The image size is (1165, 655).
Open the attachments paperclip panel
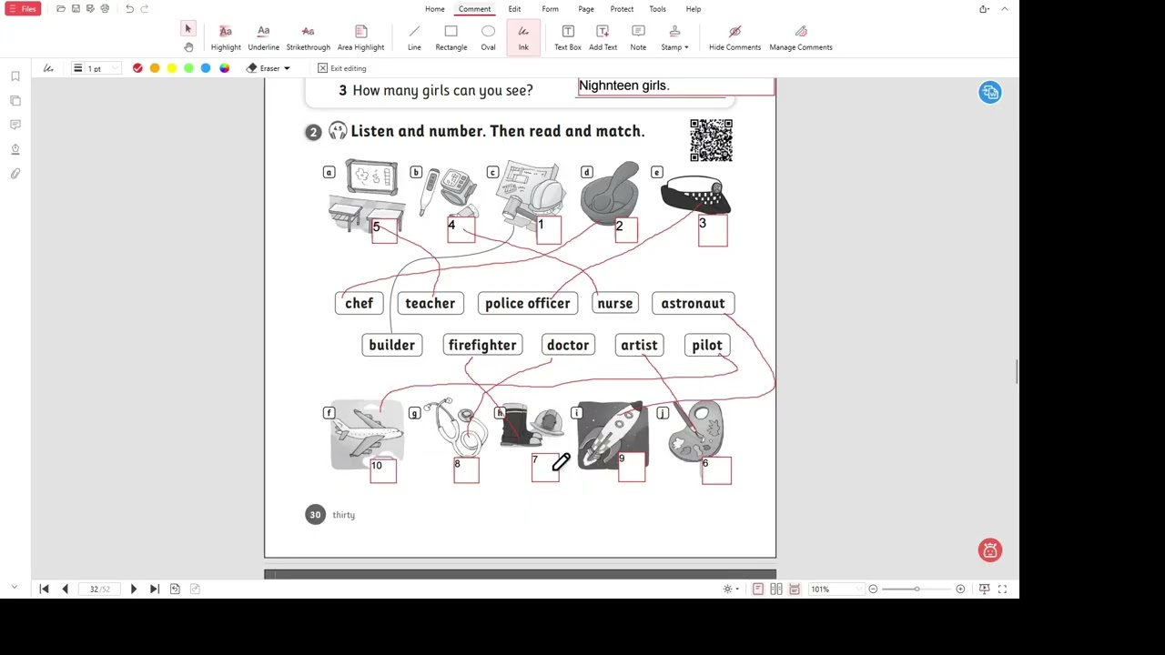point(15,173)
